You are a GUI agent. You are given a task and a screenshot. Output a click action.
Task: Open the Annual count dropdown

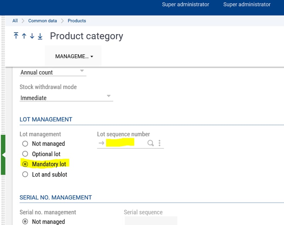coord(53,72)
